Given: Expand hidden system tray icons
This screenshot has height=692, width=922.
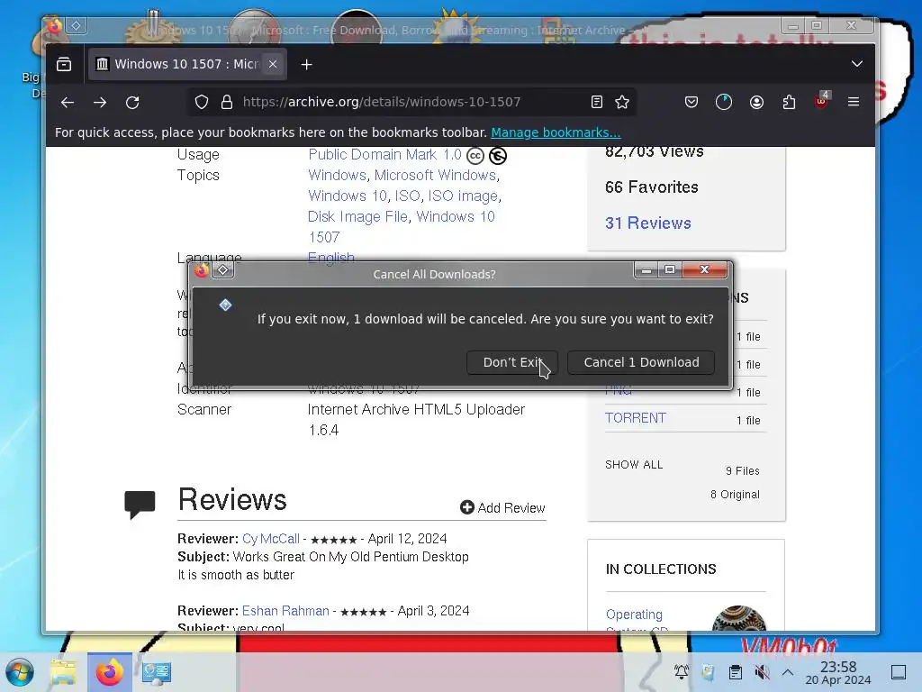Looking at the screenshot, I should click(788, 672).
